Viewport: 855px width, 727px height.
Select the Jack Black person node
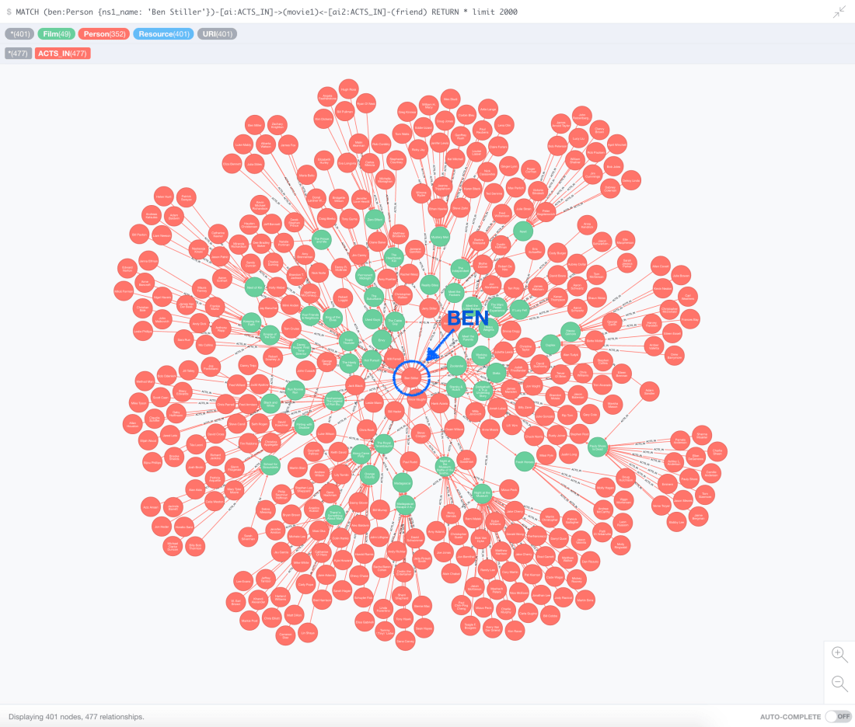pyautogui.click(x=355, y=384)
